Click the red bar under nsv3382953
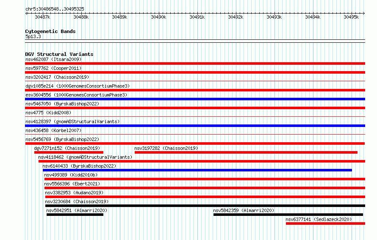Image resolution: width=377 pixels, height=240 pixels. pos(205,197)
